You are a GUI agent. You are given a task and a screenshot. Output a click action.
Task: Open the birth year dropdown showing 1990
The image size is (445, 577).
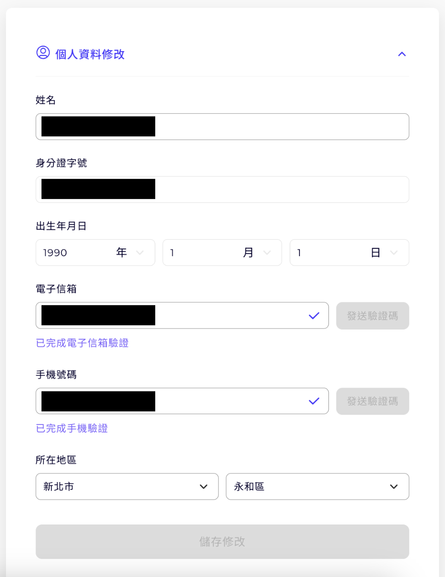click(x=95, y=253)
